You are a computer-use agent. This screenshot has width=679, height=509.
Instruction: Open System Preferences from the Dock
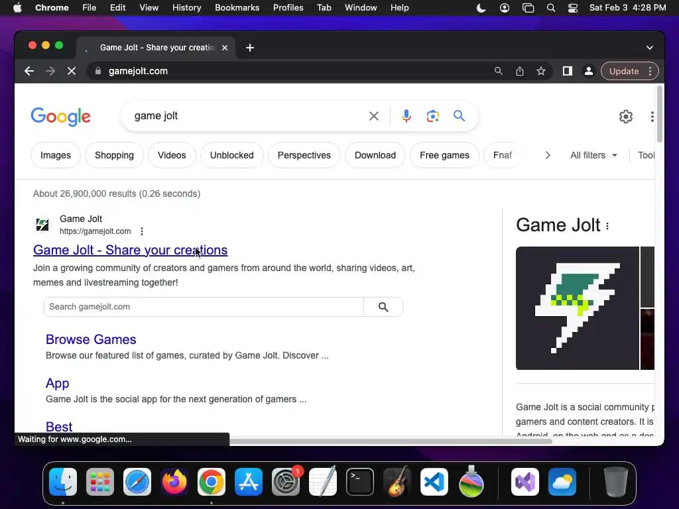[x=286, y=482]
